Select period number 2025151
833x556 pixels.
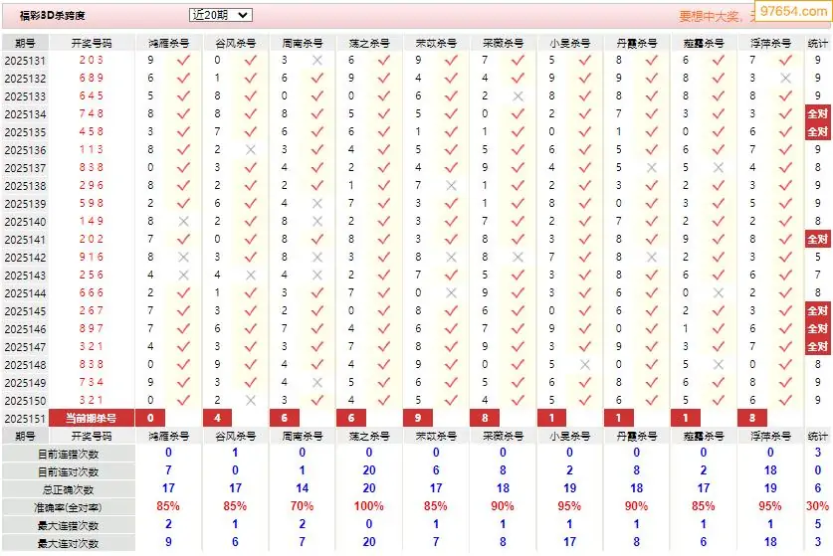click(x=25, y=419)
